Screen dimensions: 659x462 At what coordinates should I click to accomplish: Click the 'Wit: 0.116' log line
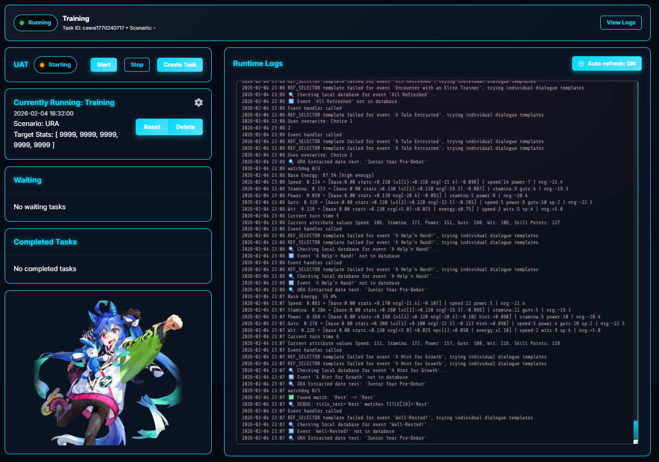402,209
